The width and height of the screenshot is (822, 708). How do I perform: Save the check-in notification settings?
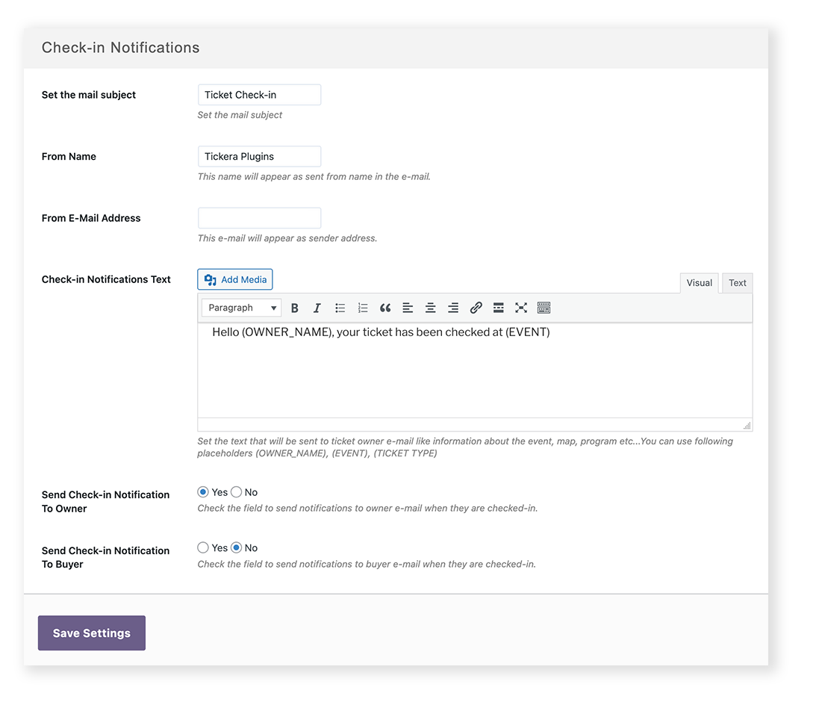91,633
